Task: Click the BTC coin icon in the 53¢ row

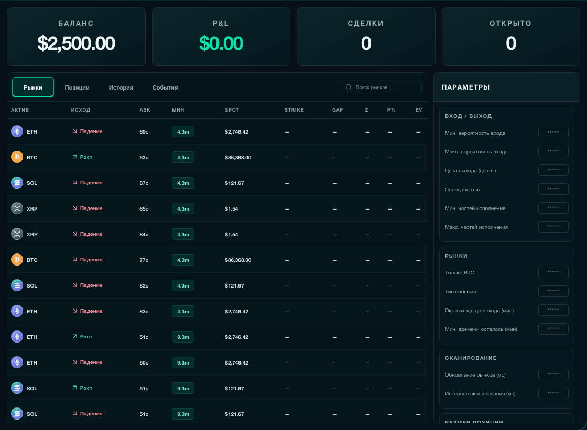Action: (17, 157)
